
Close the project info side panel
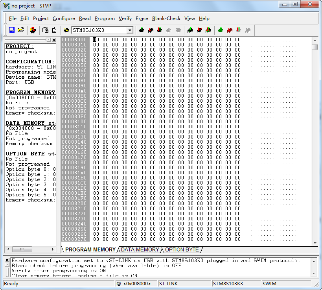(54, 40)
